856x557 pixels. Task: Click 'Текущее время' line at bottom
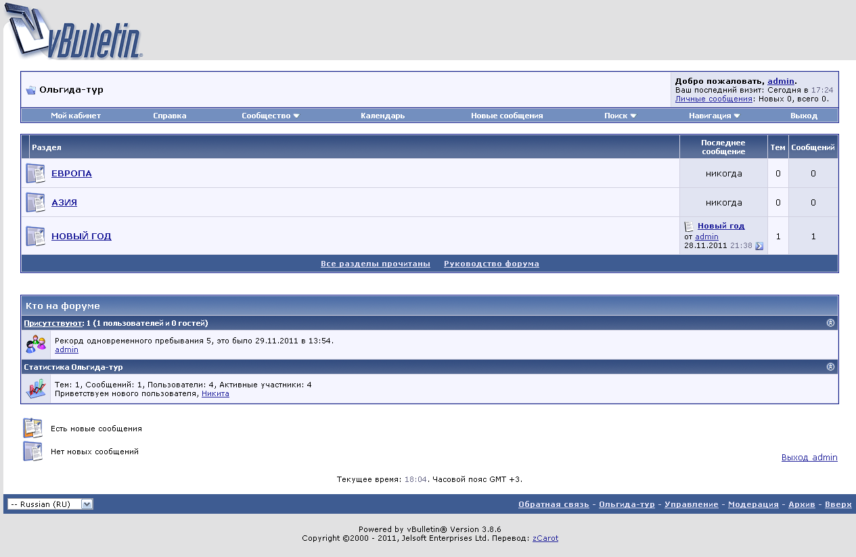click(x=430, y=479)
